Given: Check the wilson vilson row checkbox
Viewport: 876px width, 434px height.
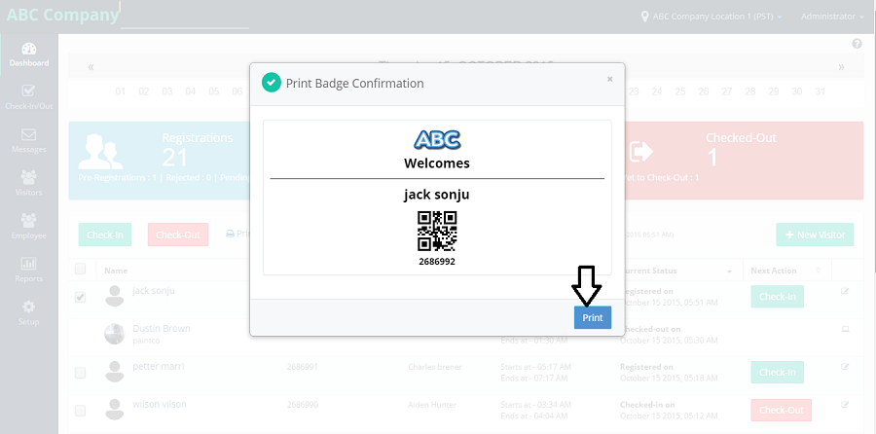Looking at the screenshot, I should [x=81, y=411].
